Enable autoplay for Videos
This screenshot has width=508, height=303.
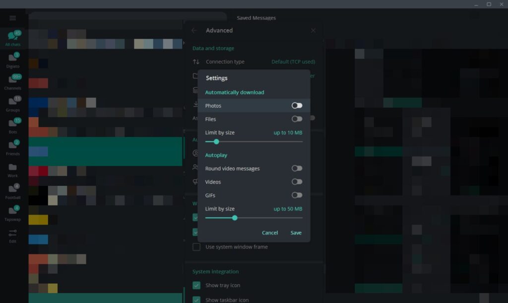coord(297,182)
